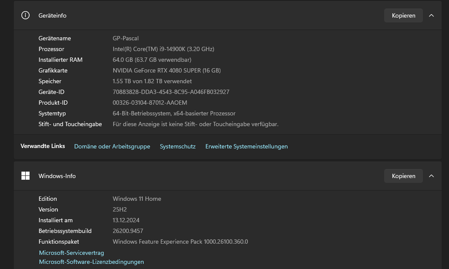The height and width of the screenshot is (269, 449).
Task: Click the Geräteinfo section header title
Action: tap(52, 15)
